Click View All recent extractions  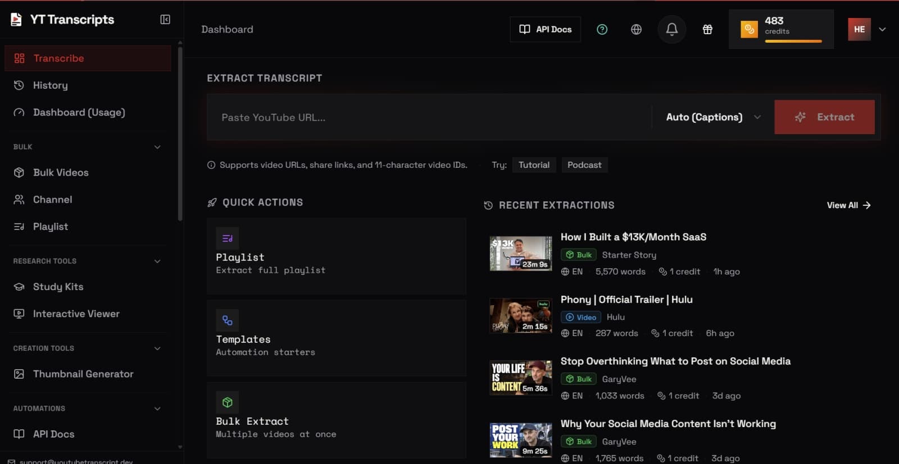848,205
